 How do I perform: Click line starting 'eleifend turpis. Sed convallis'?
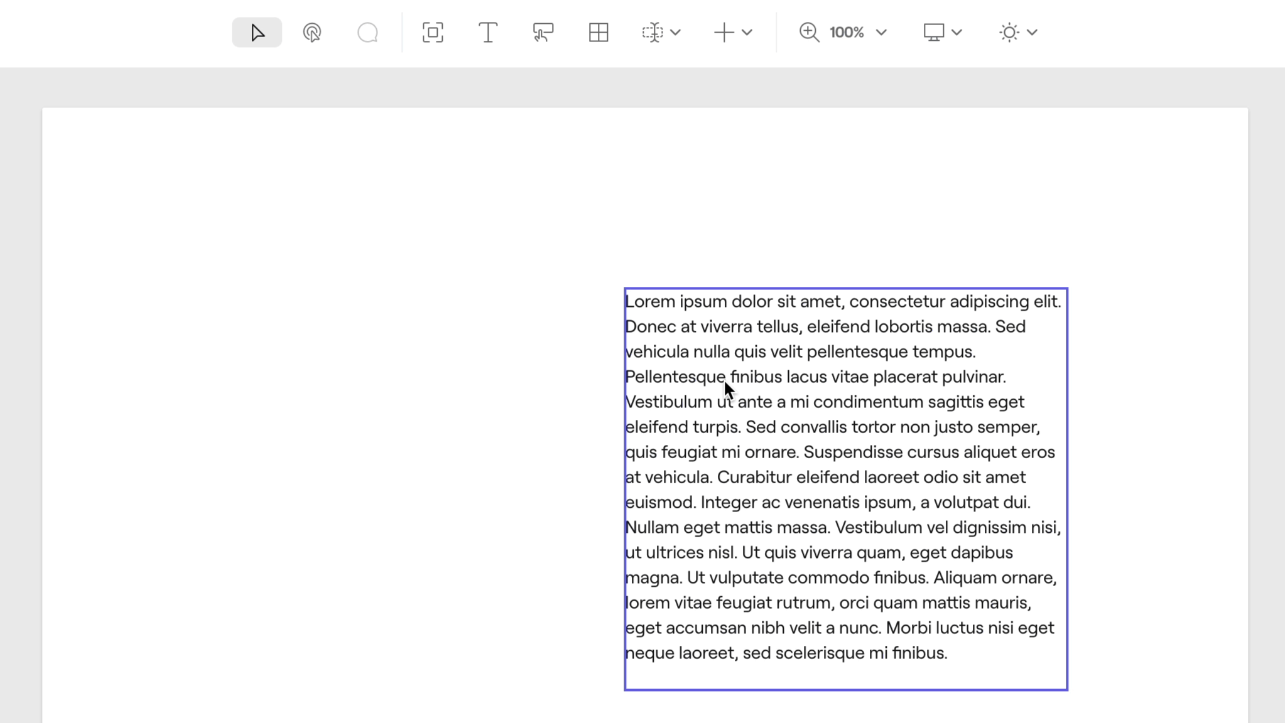point(833,427)
